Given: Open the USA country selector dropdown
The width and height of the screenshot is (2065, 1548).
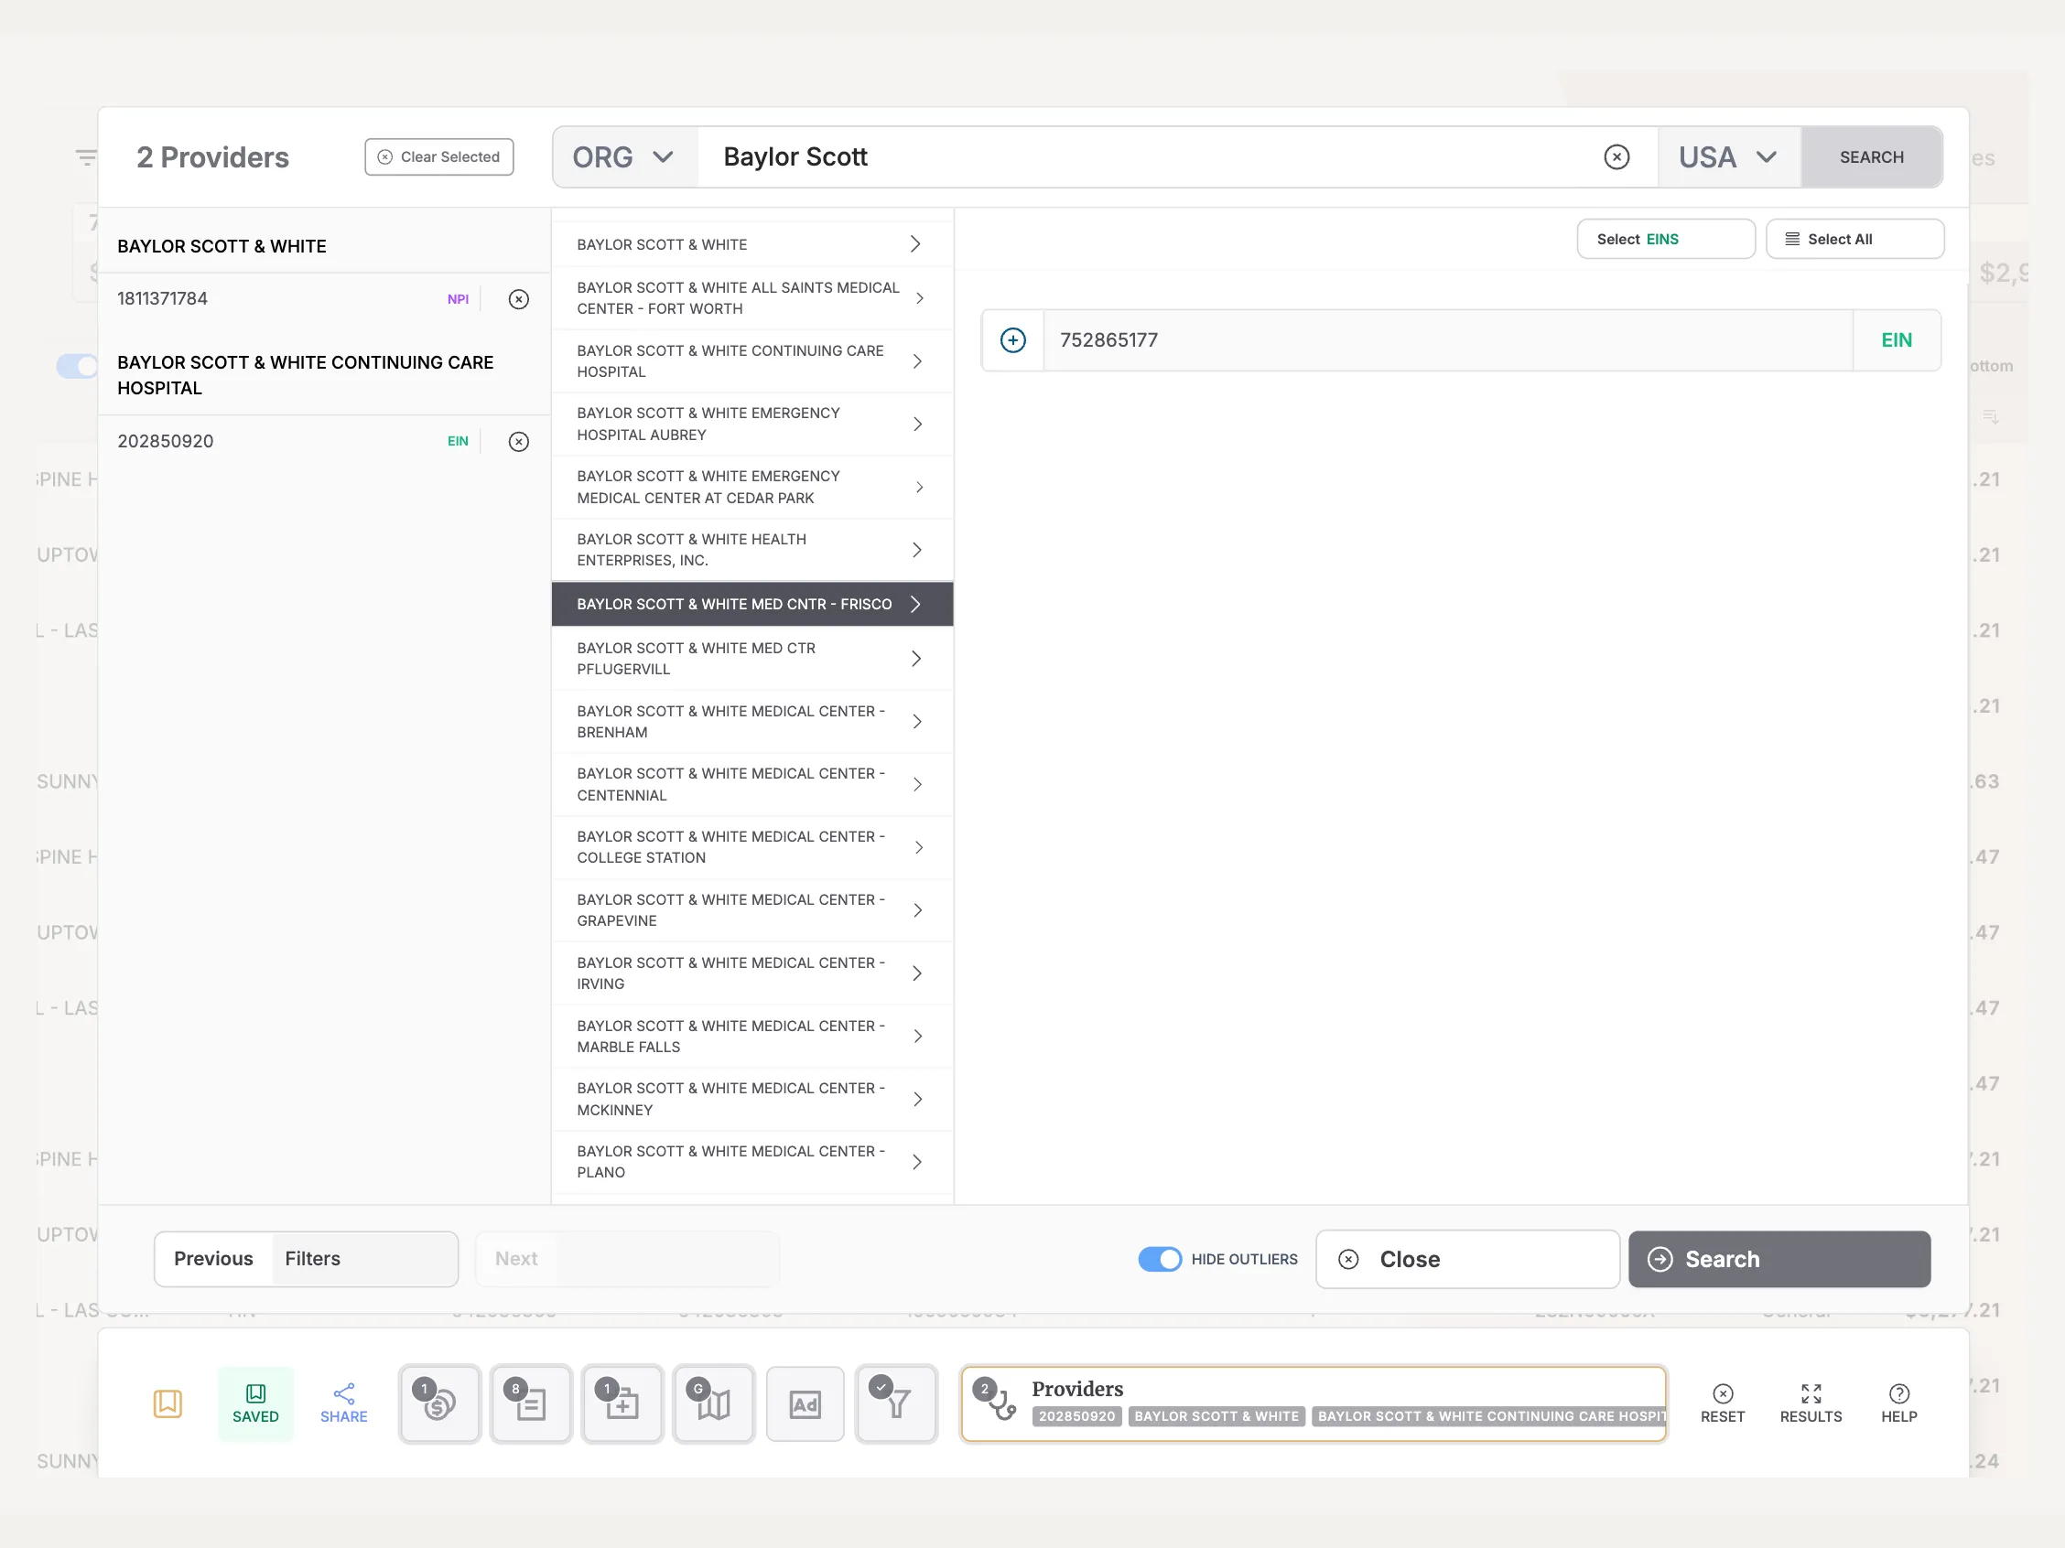Looking at the screenshot, I should 1727,157.
